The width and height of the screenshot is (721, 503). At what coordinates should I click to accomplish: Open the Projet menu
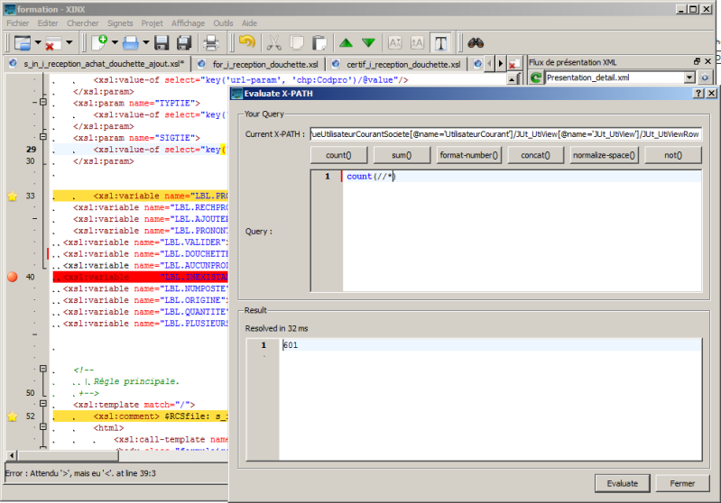pyautogui.click(x=152, y=23)
